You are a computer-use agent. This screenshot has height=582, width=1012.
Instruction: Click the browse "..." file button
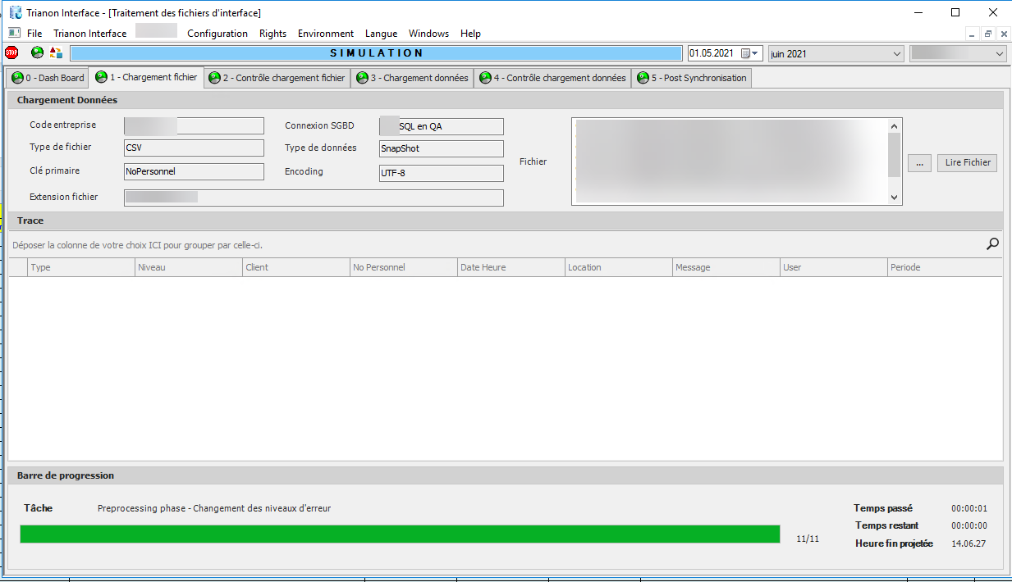pos(918,163)
